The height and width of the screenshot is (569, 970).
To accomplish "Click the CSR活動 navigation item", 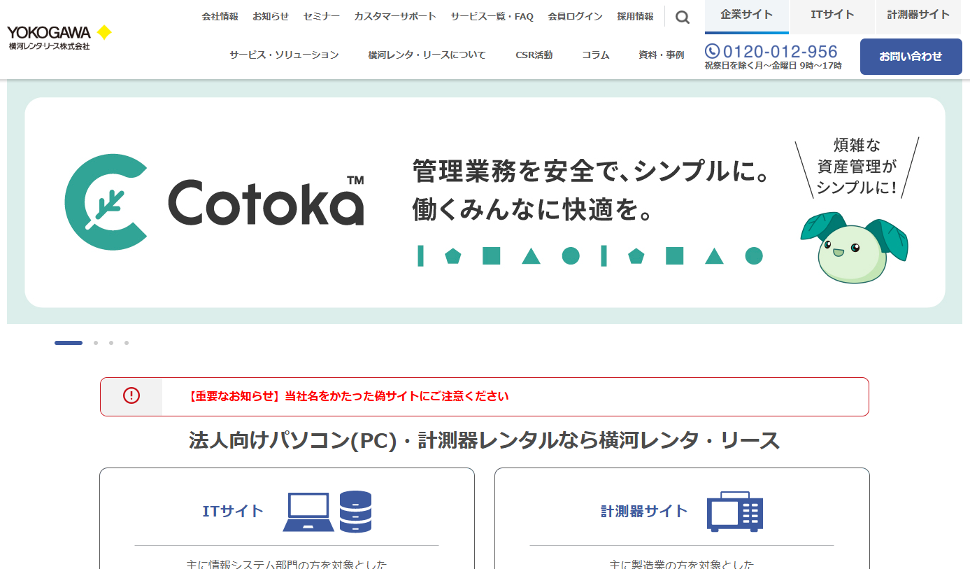I will pyautogui.click(x=534, y=54).
